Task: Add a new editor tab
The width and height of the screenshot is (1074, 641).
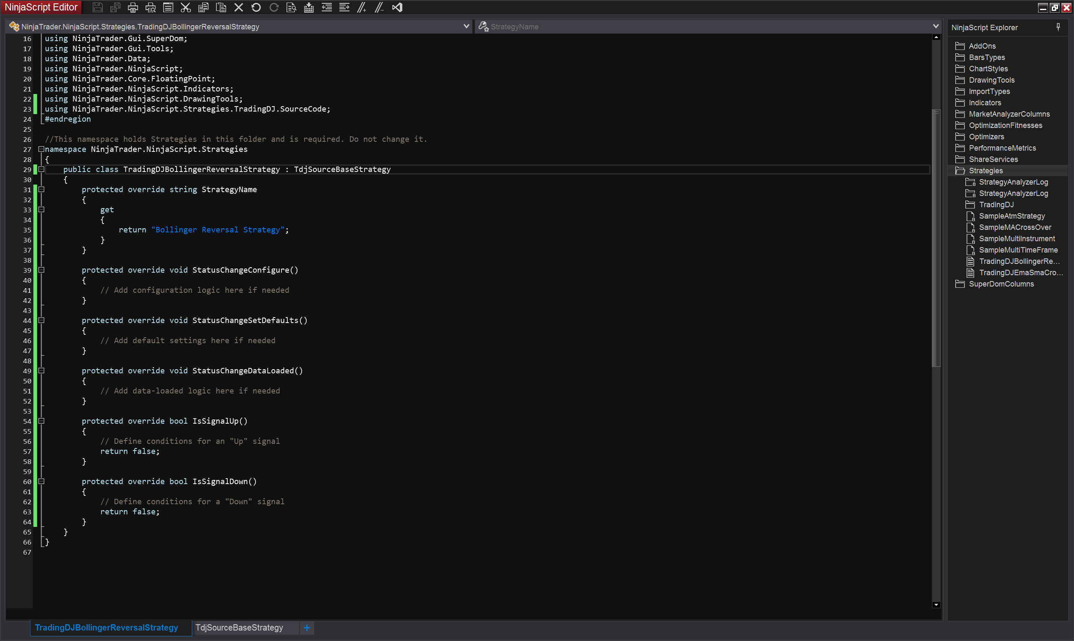Action: [x=307, y=628]
